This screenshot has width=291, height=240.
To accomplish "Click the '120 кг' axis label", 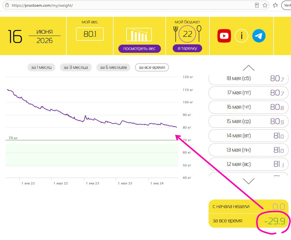I will pyautogui.click(x=188, y=77).
